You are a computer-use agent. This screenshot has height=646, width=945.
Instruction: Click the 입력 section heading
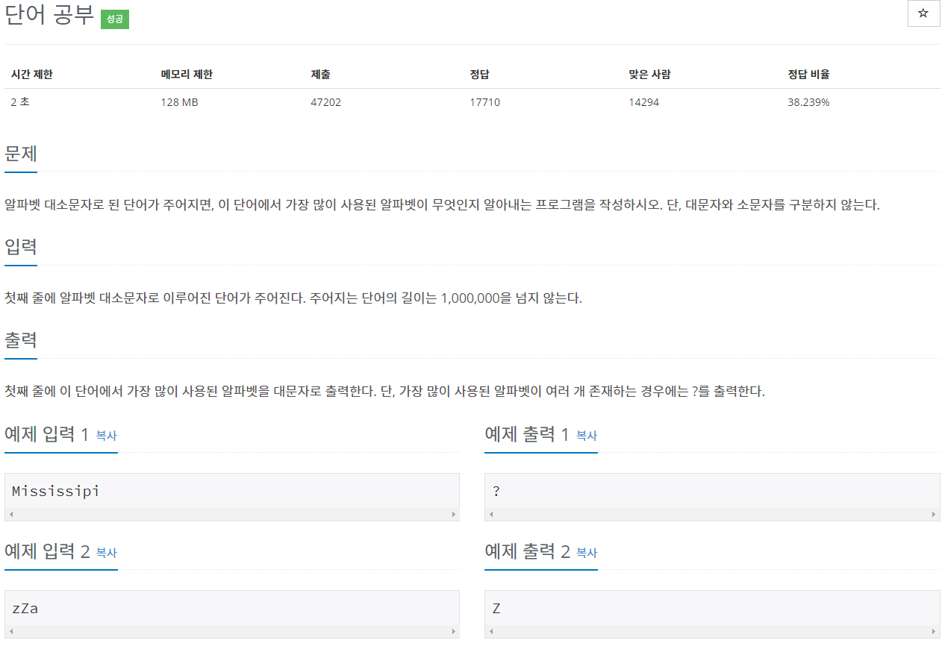click(21, 247)
